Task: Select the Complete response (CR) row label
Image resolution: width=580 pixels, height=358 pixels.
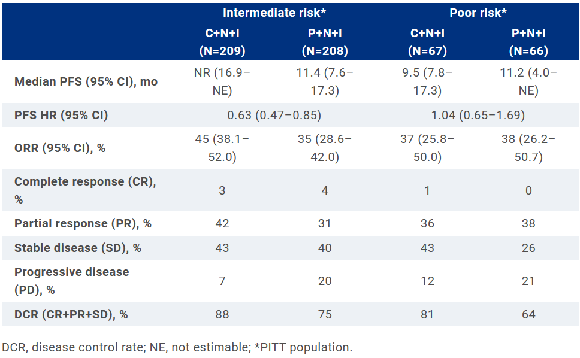Action: tap(85, 190)
